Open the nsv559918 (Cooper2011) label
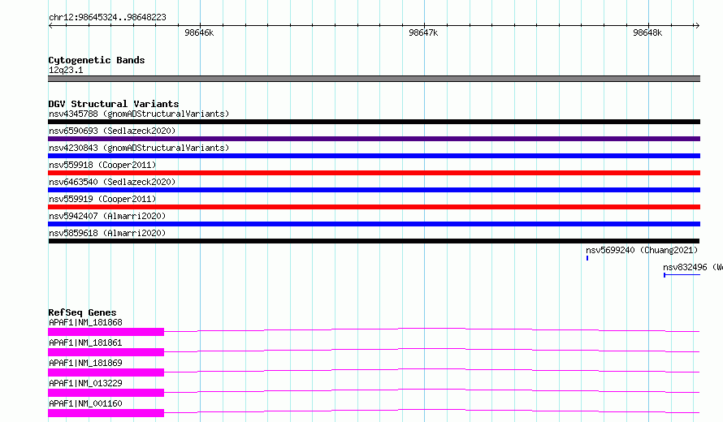Image resolution: width=723 pixels, height=422 pixels. 102,165
